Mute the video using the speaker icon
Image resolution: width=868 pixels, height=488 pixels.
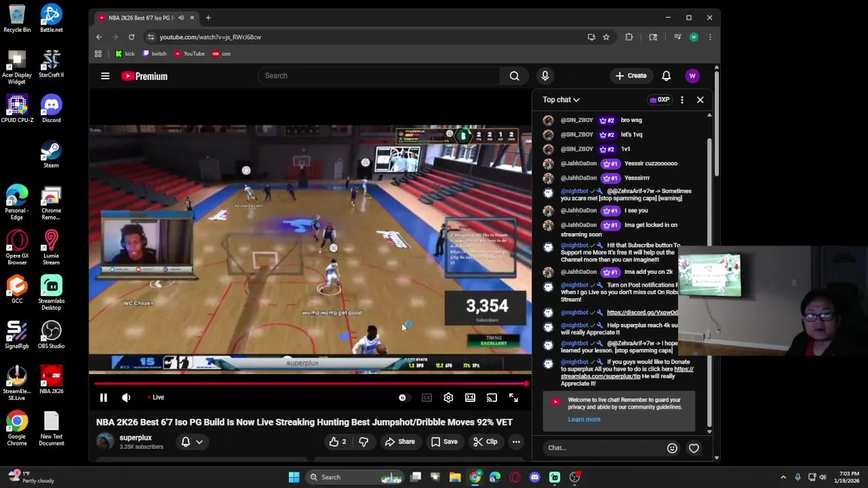[125, 398]
